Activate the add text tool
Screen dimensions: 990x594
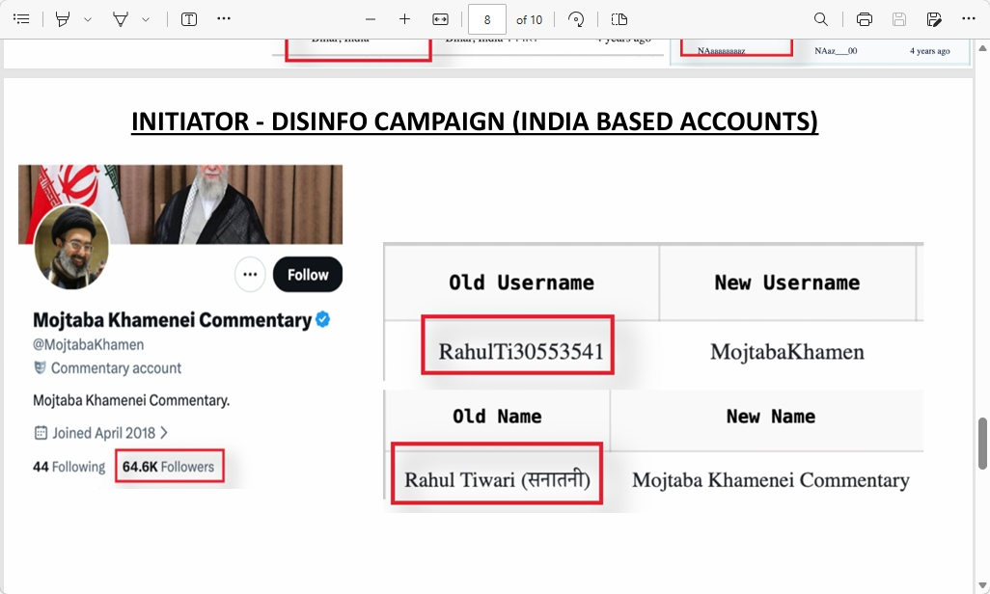click(189, 19)
